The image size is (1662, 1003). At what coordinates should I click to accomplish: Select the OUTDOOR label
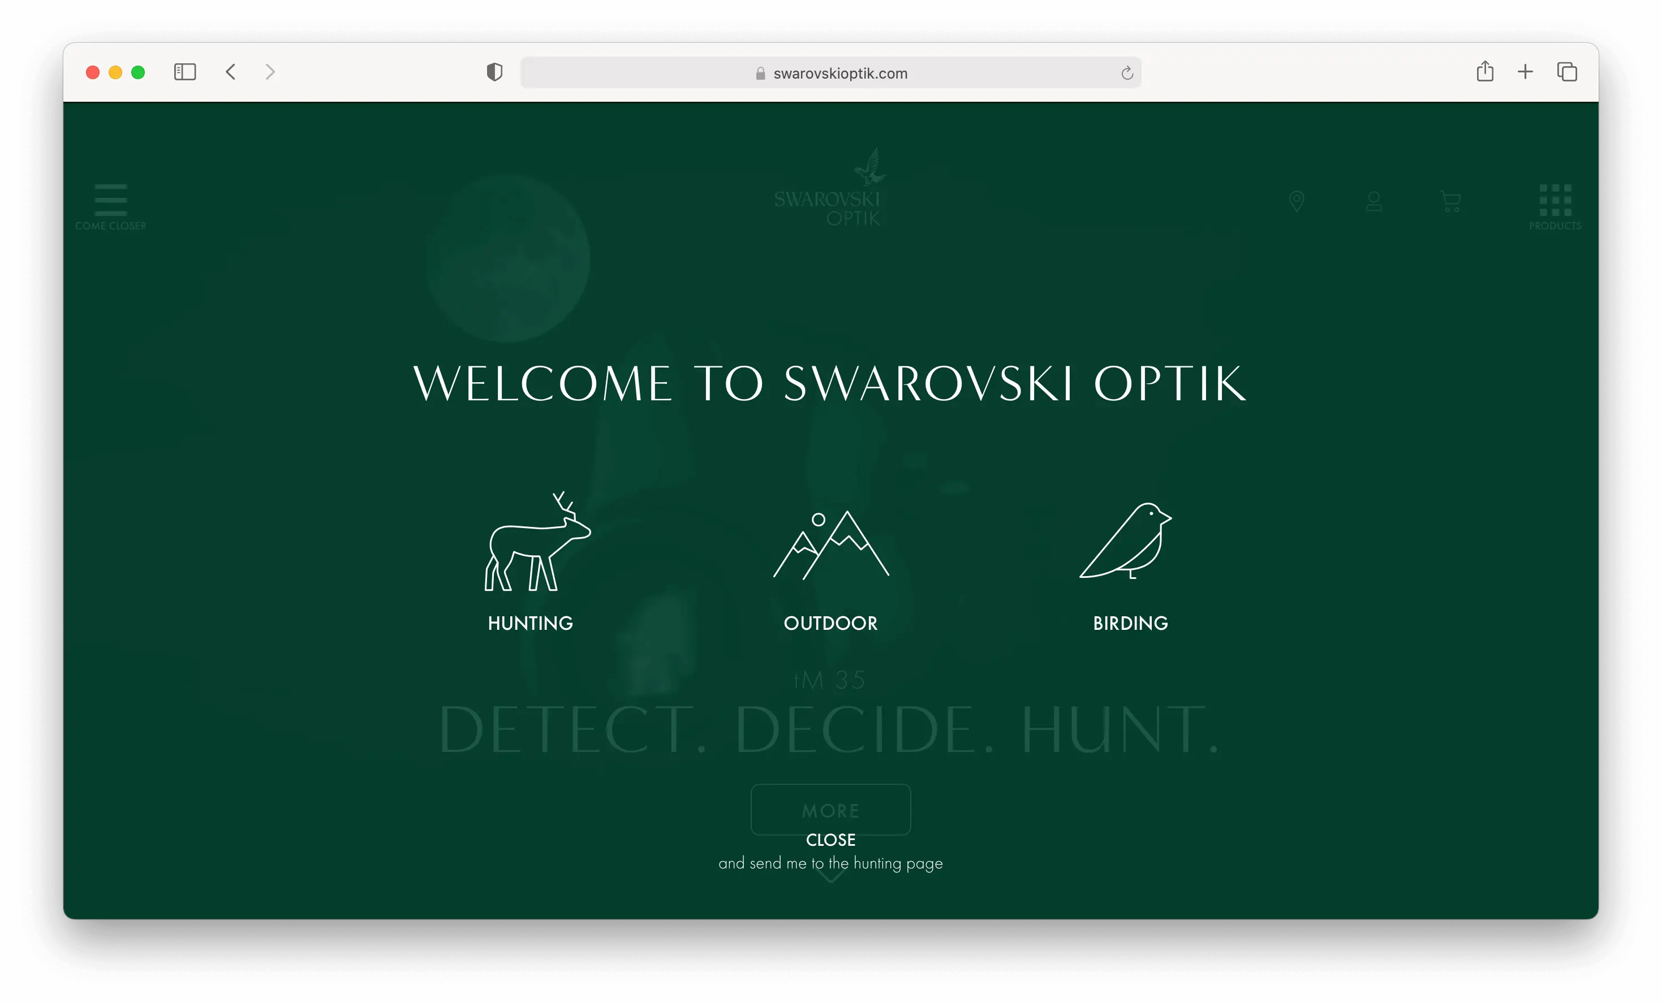click(x=830, y=623)
